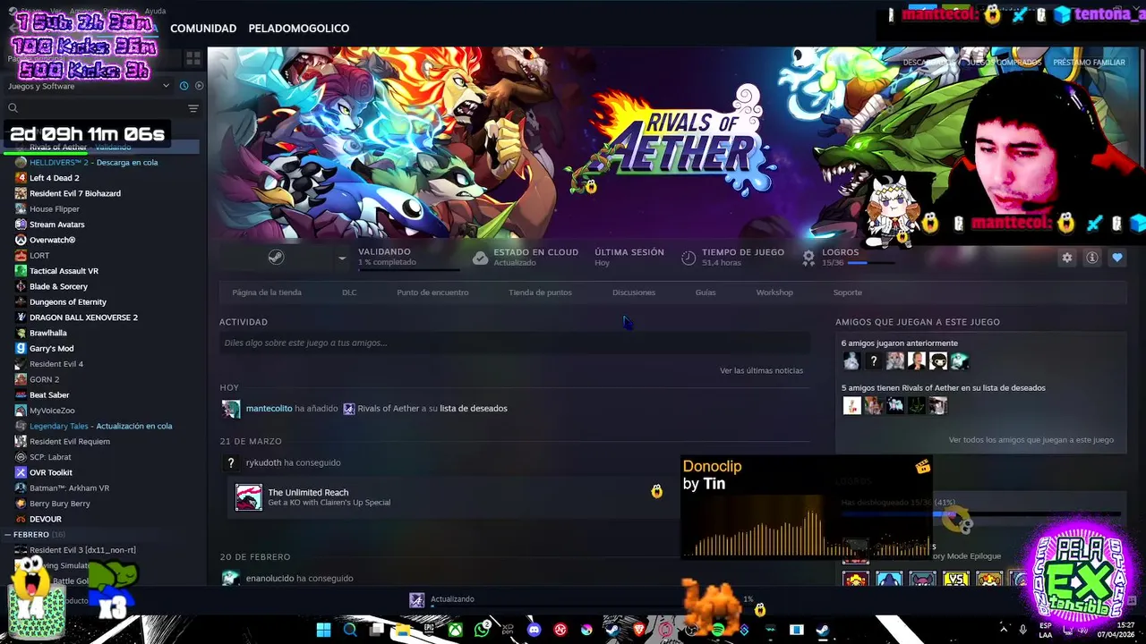This screenshot has height=644, width=1146.
Task: Open the Soporte tab
Action: click(848, 292)
